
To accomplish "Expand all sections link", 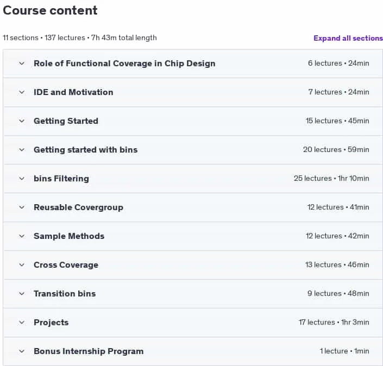I will [x=348, y=38].
